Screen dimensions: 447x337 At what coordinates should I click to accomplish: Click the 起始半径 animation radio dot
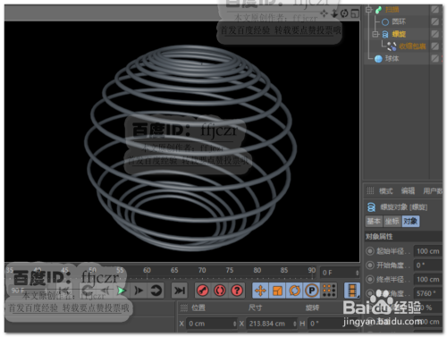tap(370, 251)
